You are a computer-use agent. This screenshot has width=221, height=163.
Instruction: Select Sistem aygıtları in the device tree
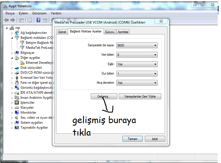[x=31, y=123]
